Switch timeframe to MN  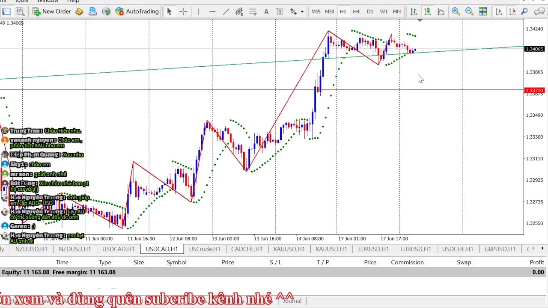click(397, 12)
